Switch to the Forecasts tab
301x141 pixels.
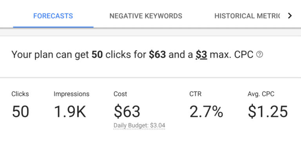[x=53, y=16]
